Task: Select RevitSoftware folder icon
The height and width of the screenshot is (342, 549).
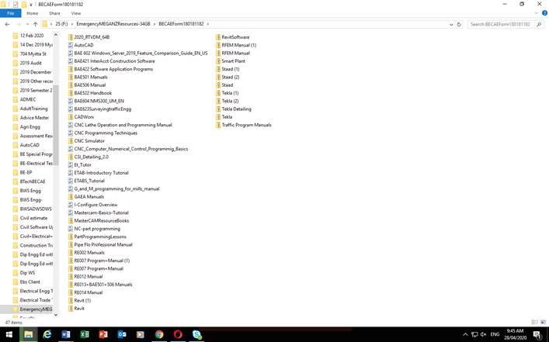Action: coord(218,37)
